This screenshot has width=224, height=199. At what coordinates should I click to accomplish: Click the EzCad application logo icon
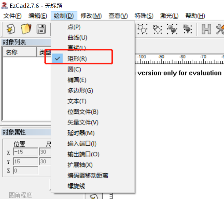pos(4,6)
